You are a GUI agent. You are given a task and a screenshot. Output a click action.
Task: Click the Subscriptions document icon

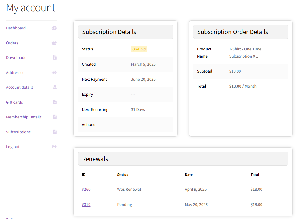click(x=55, y=132)
